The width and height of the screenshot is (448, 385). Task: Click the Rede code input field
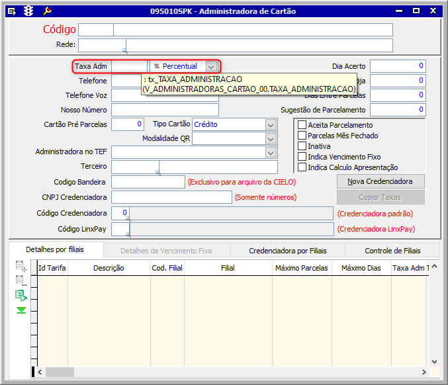coord(102,46)
